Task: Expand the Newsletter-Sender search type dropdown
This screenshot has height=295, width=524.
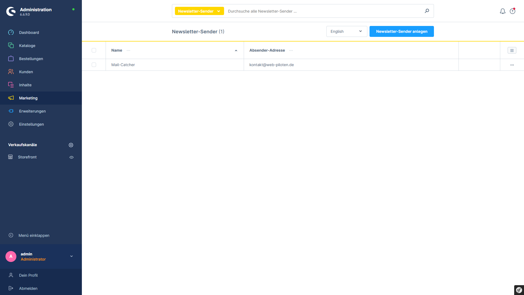Action: [199, 11]
